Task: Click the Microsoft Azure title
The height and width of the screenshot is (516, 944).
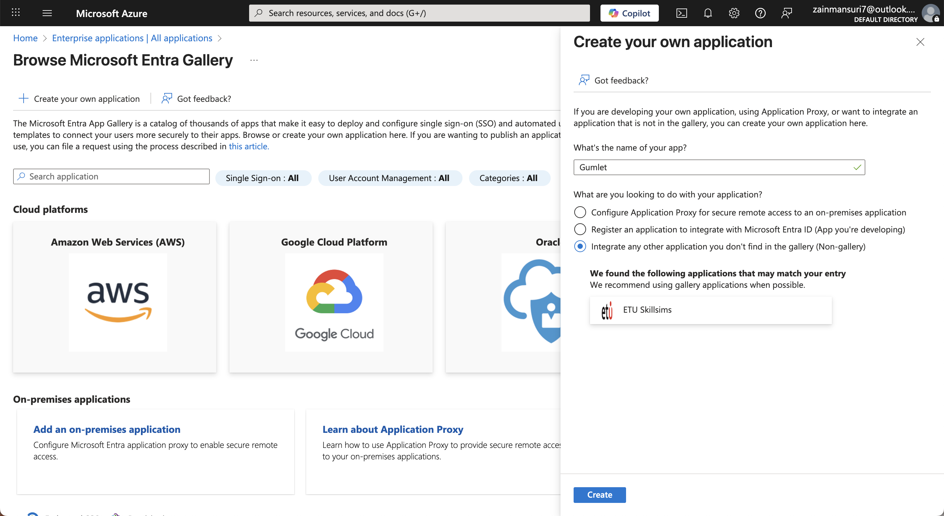Action: [111, 13]
